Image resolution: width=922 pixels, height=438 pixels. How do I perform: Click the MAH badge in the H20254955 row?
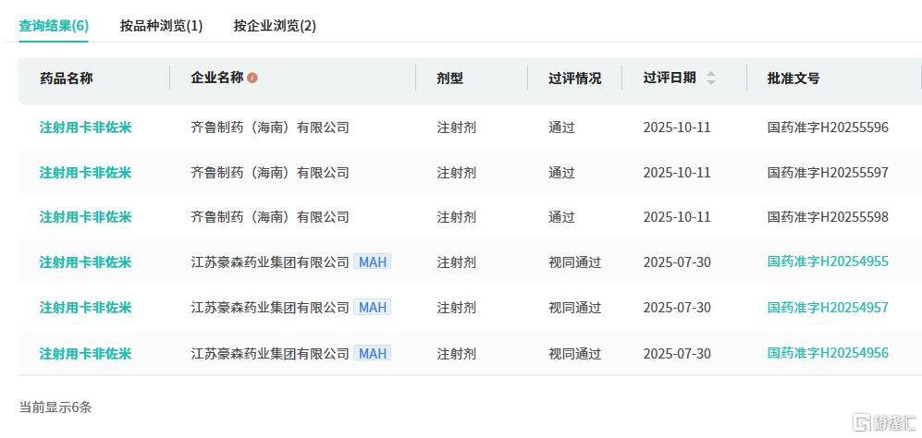[x=372, y=262]
